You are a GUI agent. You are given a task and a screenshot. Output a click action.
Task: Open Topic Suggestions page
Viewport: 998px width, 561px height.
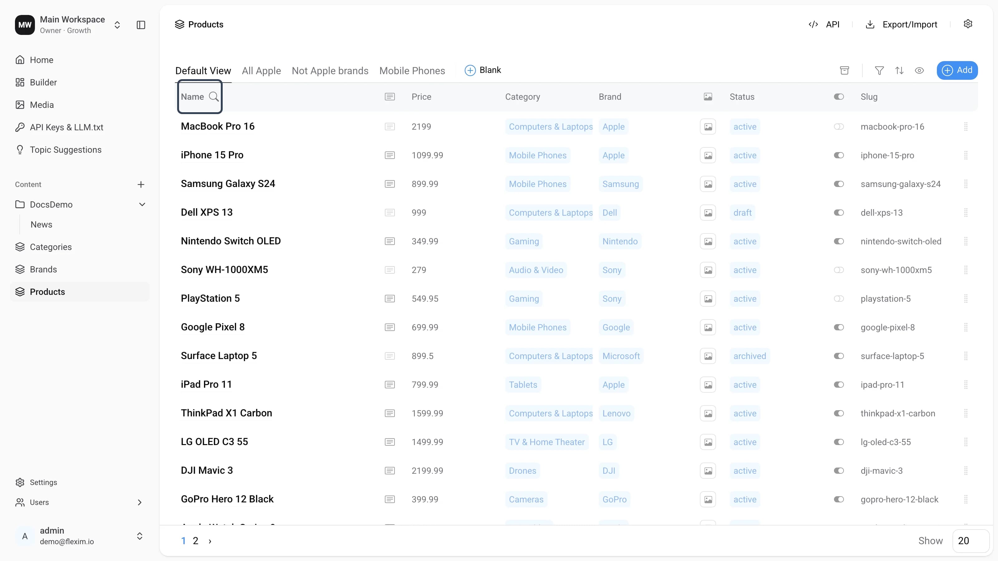pos(80,150)
